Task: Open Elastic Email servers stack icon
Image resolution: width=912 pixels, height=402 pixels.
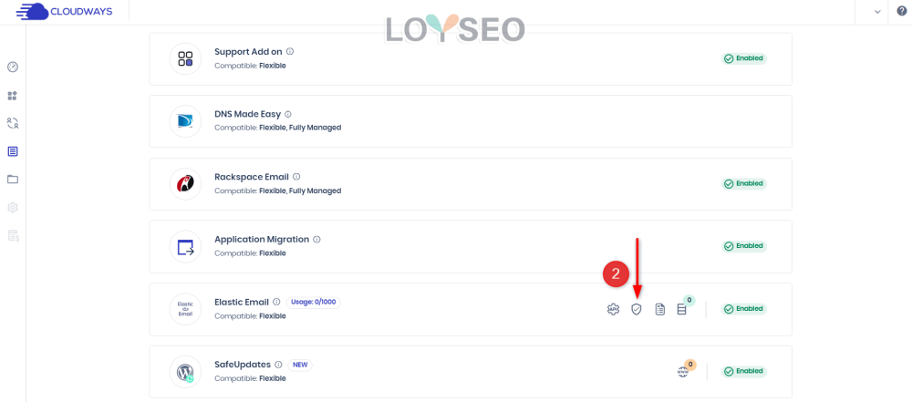Action: (x=681, y=309)
